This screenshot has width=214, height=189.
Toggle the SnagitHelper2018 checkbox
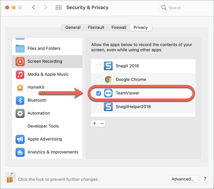click(98, 107)
